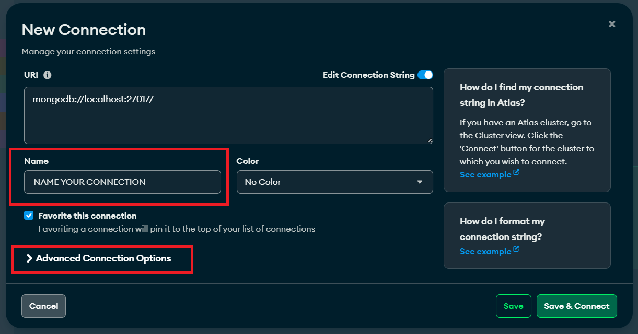
Task: Click the Name your connection field
Action: [x=122, y=182]
